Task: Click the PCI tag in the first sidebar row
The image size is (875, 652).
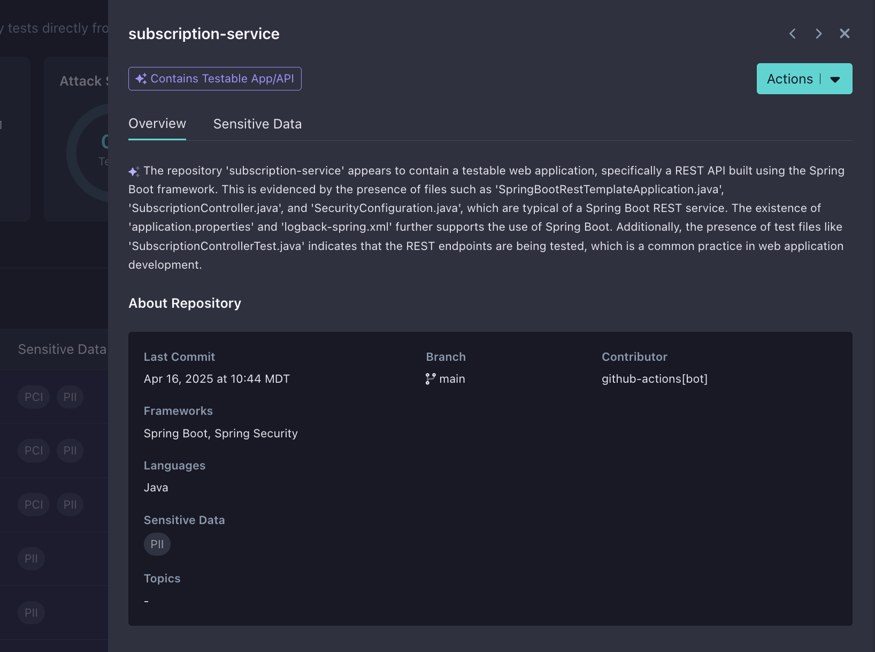Action: [33, 397]
